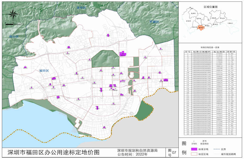Click the 龙华区 district label at top
The width and height of the screenshot is (244, 159).
(x=81, y=8)
